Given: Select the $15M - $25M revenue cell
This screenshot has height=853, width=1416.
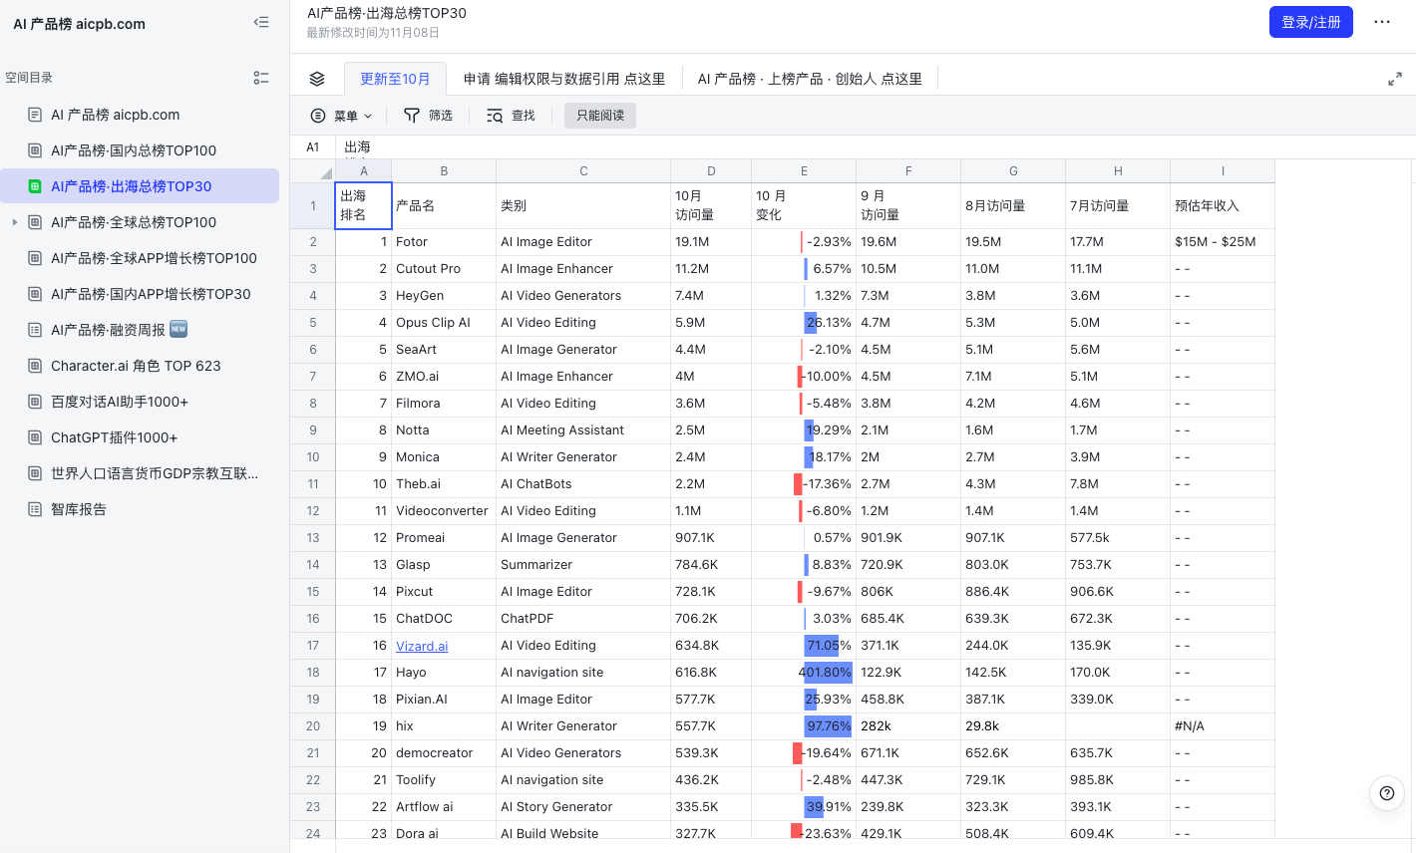Looking at the screenshot, I should [x=1223, y=242].
